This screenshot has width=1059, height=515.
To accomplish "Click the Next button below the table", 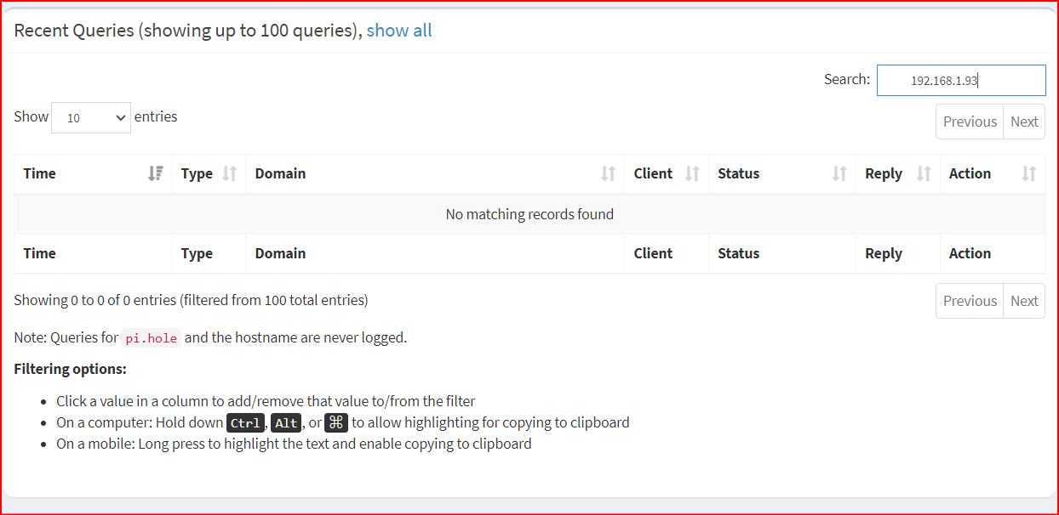I will point(1024,301).
